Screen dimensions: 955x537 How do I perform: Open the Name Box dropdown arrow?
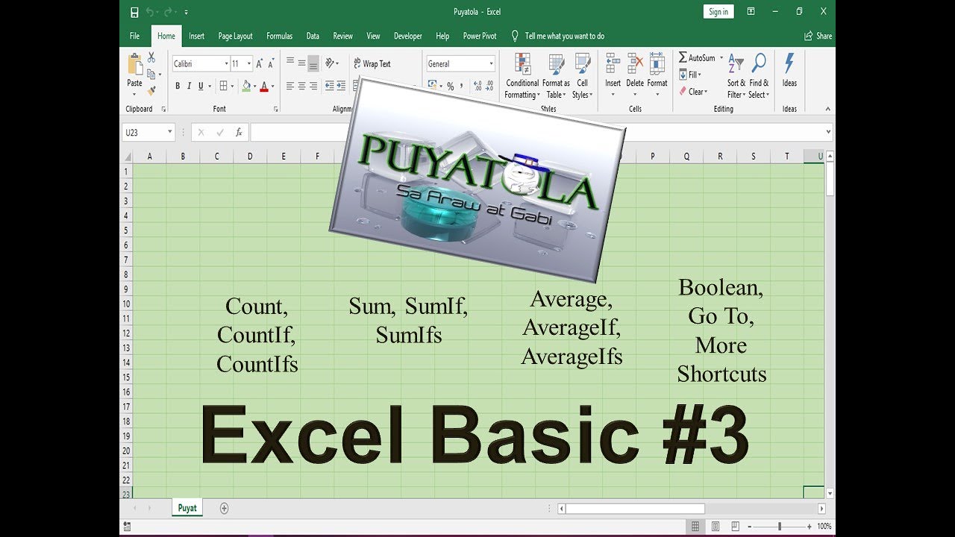(x=170, y=132)
